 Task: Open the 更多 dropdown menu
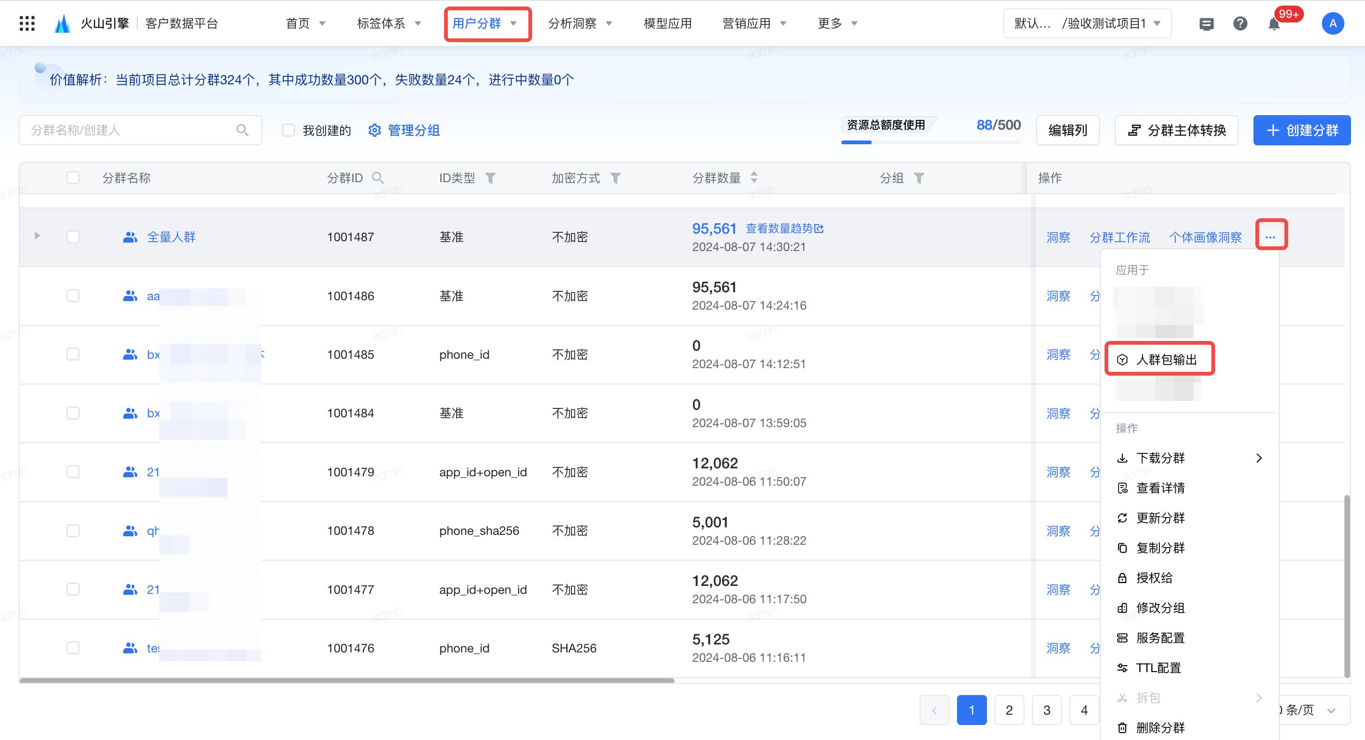838,23
